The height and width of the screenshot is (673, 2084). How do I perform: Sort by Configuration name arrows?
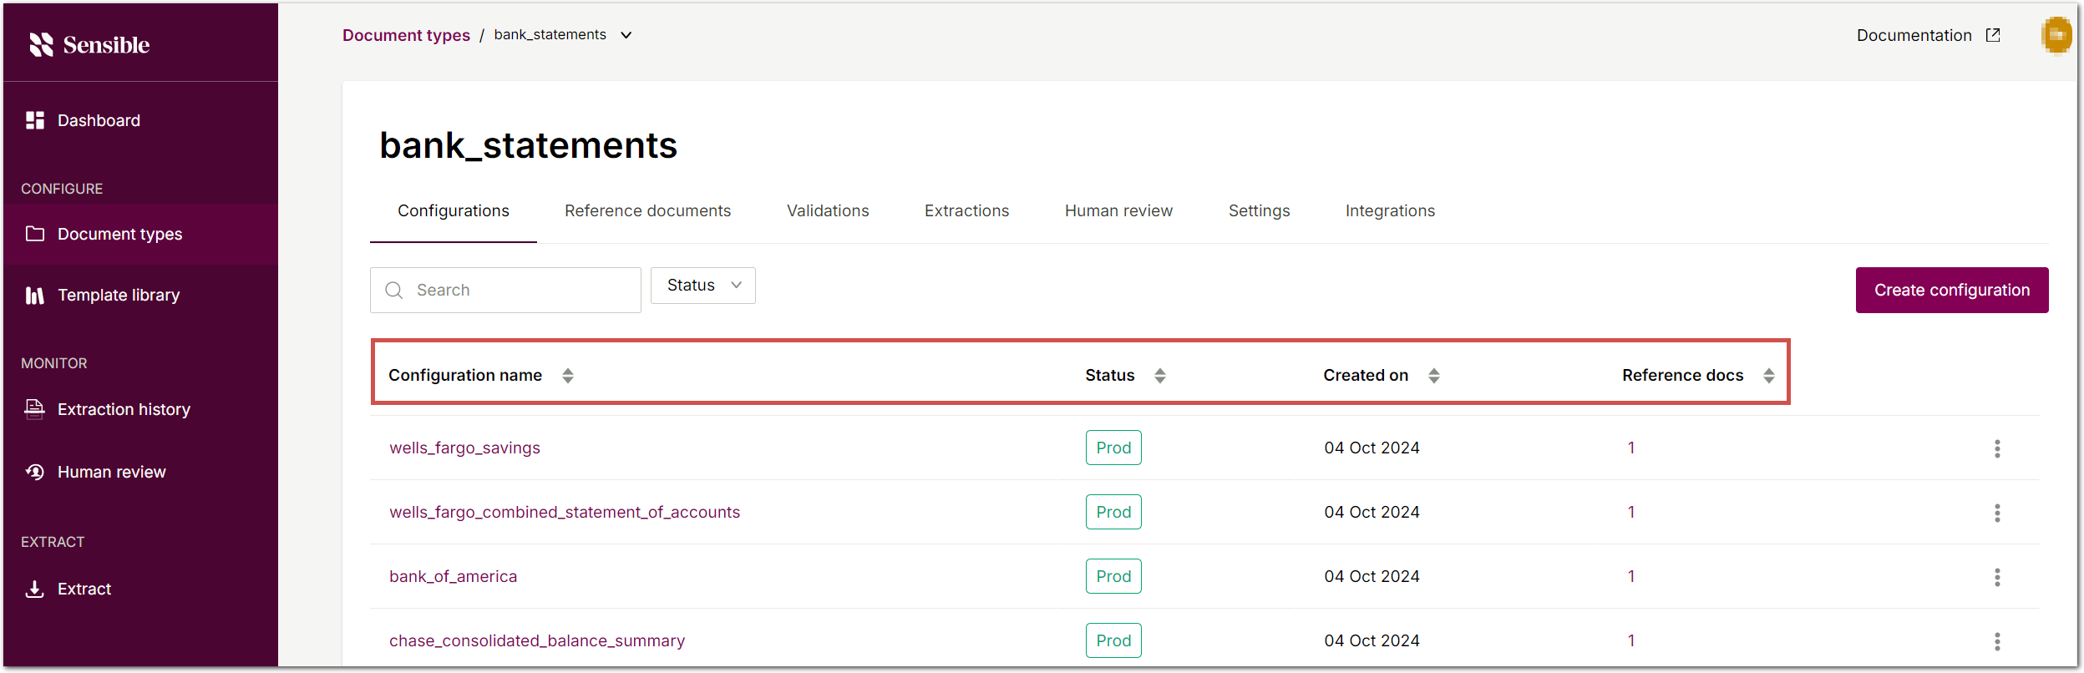click(568, 376)
